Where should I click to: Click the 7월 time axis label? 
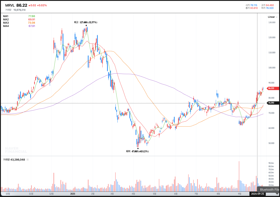click(196, 194)
